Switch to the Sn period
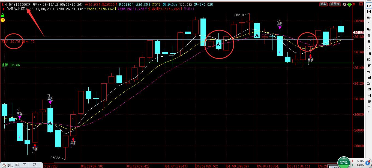 click(x=369, y=17)
